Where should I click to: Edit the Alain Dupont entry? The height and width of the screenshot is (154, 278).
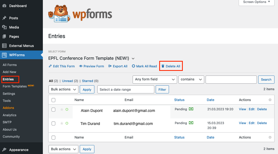tap(251, 109)
